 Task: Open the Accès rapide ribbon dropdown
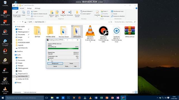point(86,14)
